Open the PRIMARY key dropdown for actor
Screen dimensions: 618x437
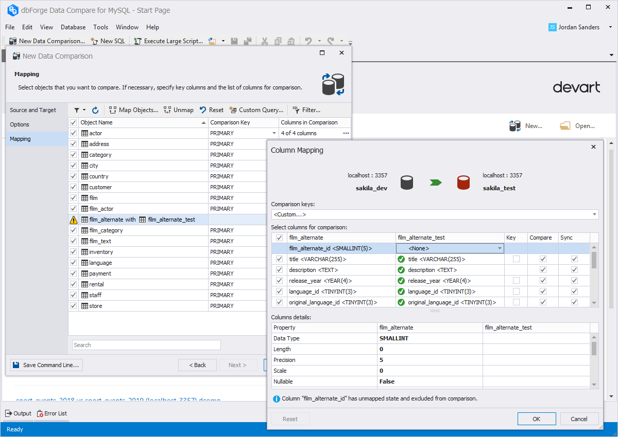click(x=273, y=133)
